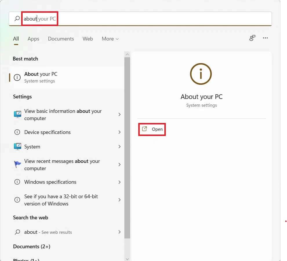Click the large info icon in preview pane
Image resolution: width=287 pixels, height=261 pixels.
point(201,74)
